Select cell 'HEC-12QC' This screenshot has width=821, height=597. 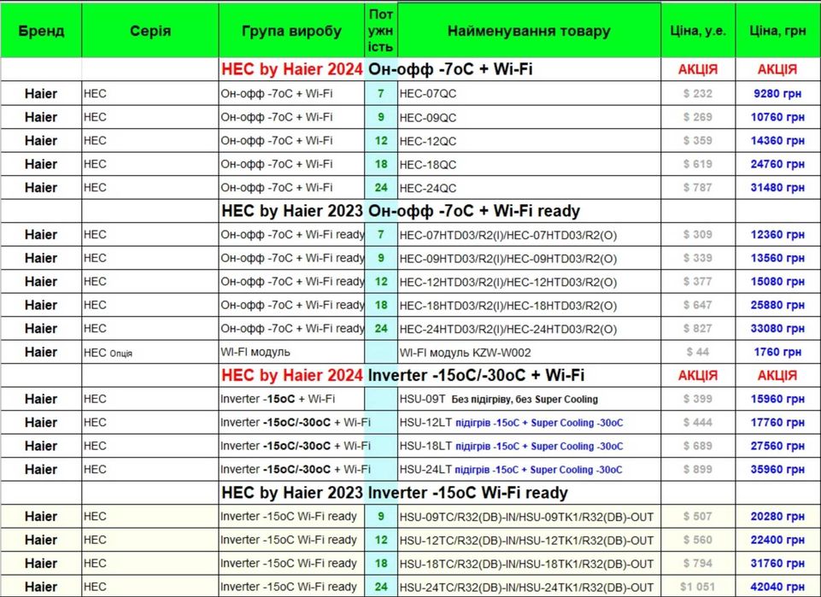point(529,141)
